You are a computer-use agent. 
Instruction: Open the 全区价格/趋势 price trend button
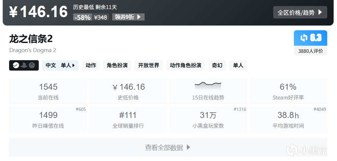(x=300, y=12)
